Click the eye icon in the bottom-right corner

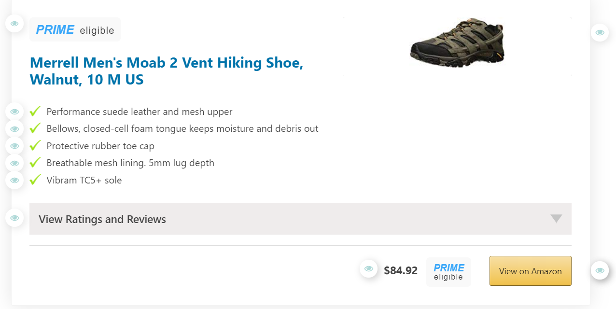click(x=600, y=271)
